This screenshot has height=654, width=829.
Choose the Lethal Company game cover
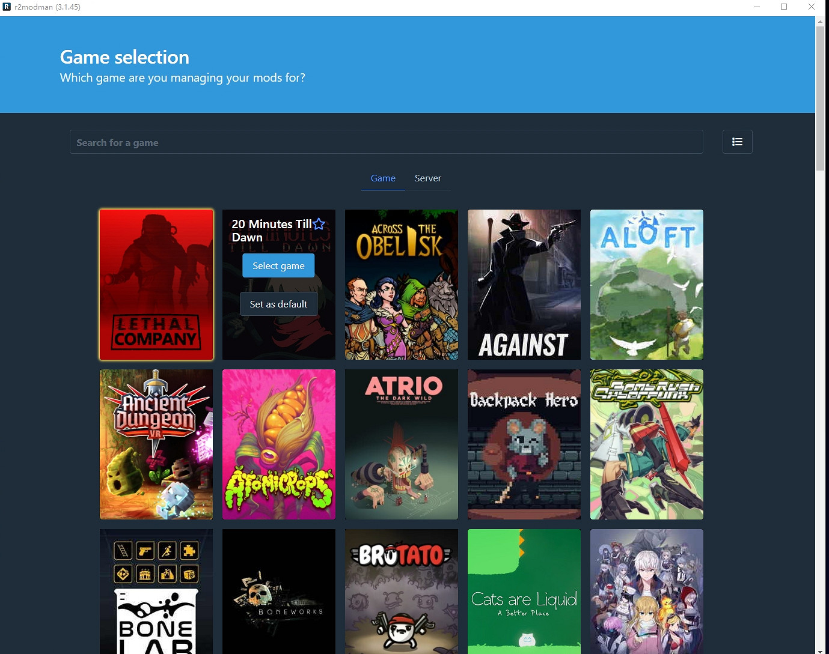coord(156,285)
